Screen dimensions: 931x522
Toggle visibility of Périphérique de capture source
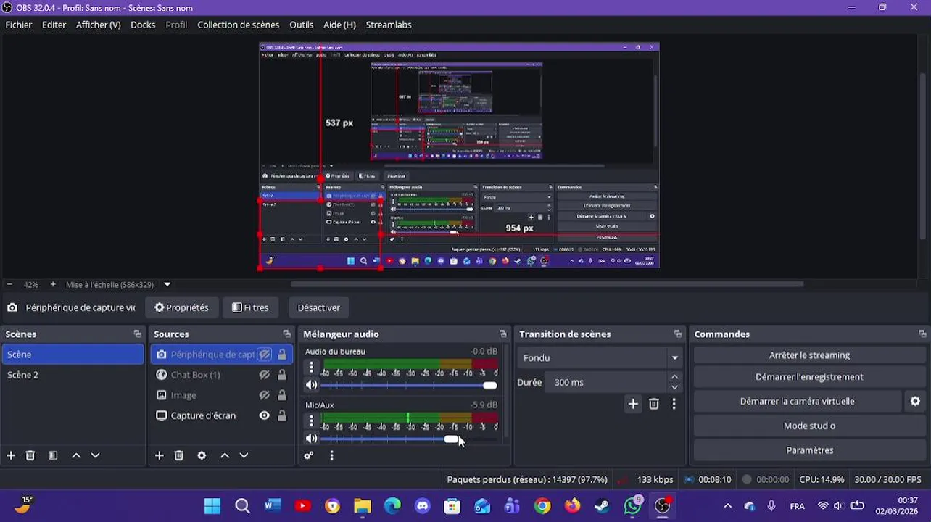(265, 355)
